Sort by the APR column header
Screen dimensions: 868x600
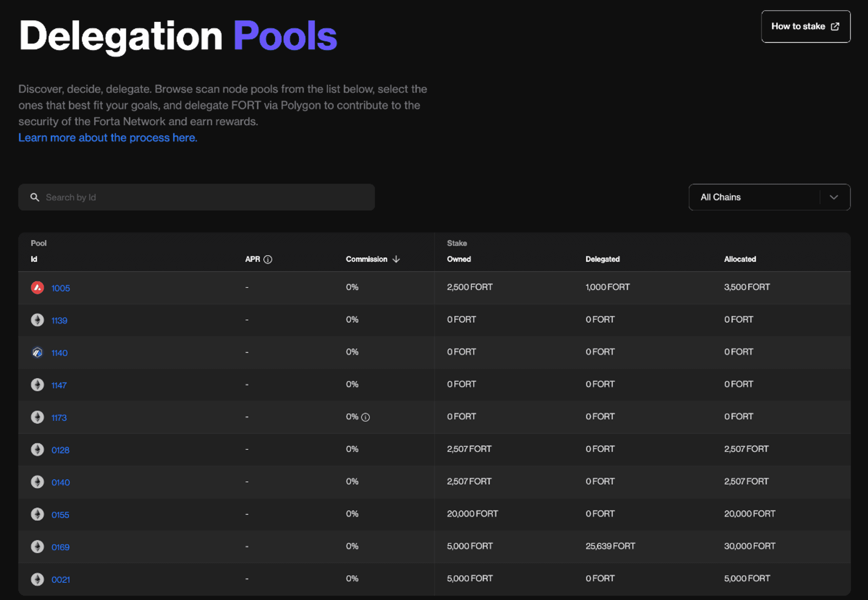[x=253, y=259]
